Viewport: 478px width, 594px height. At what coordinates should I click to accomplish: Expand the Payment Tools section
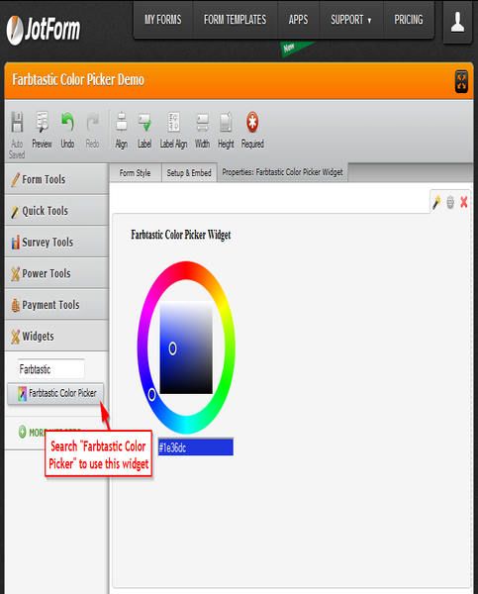click(x=56, y=305)
